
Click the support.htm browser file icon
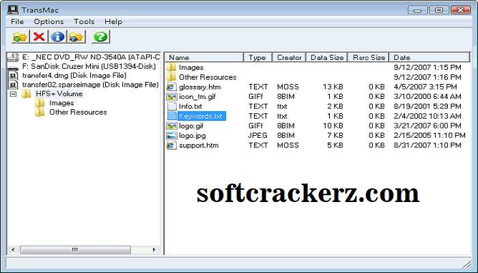(171, 145)
